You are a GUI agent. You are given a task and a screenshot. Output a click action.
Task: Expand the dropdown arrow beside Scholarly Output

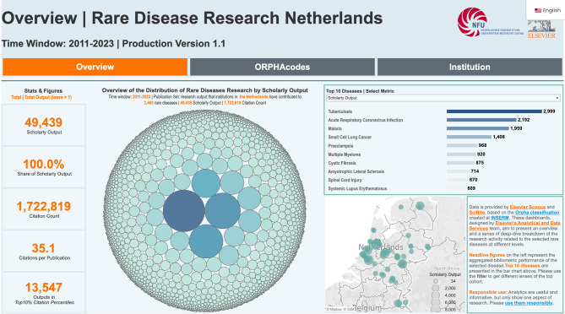[557, 98]
